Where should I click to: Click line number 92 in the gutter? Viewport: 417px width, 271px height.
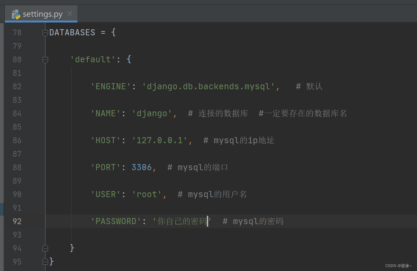tap(17, 221)
